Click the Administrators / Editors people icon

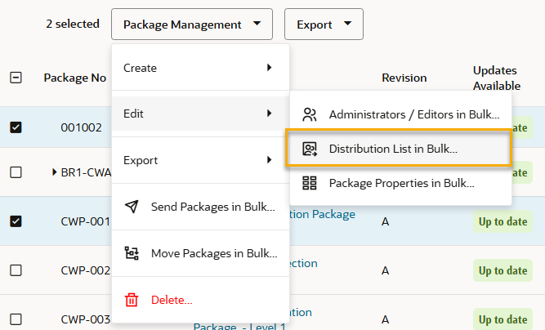click(310, 114)
